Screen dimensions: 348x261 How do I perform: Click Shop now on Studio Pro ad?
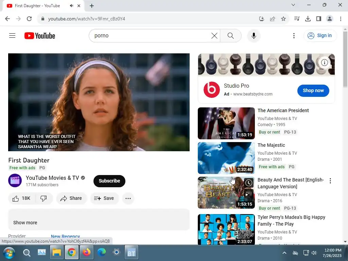point(313,90)
